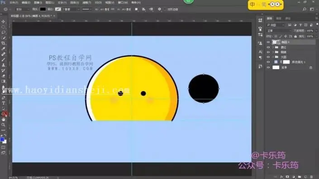Open the Edit menu
Image resolution: width=319 pixels, height=179 pixels.
26,3
